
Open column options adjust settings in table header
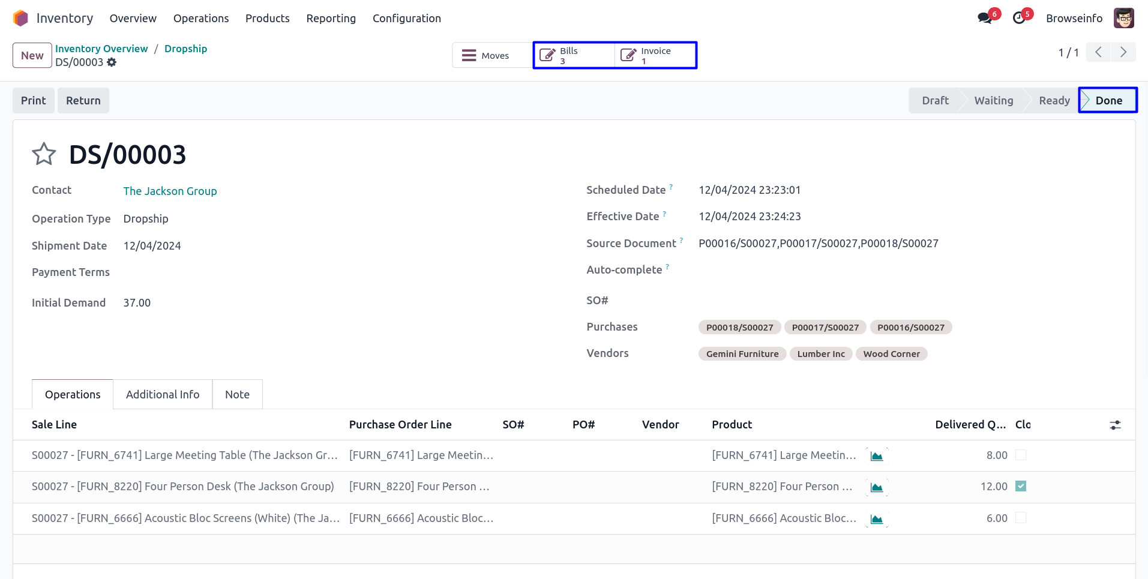coord(1115,425)
